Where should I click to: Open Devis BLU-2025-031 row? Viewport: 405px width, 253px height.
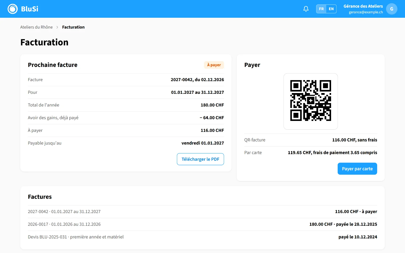pos(202,237)
